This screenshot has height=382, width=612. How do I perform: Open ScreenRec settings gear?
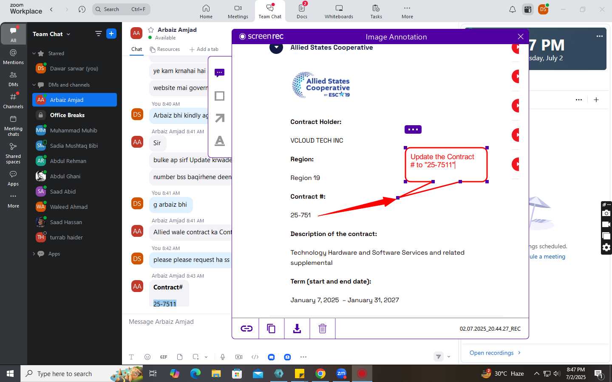tap(606, 247)
